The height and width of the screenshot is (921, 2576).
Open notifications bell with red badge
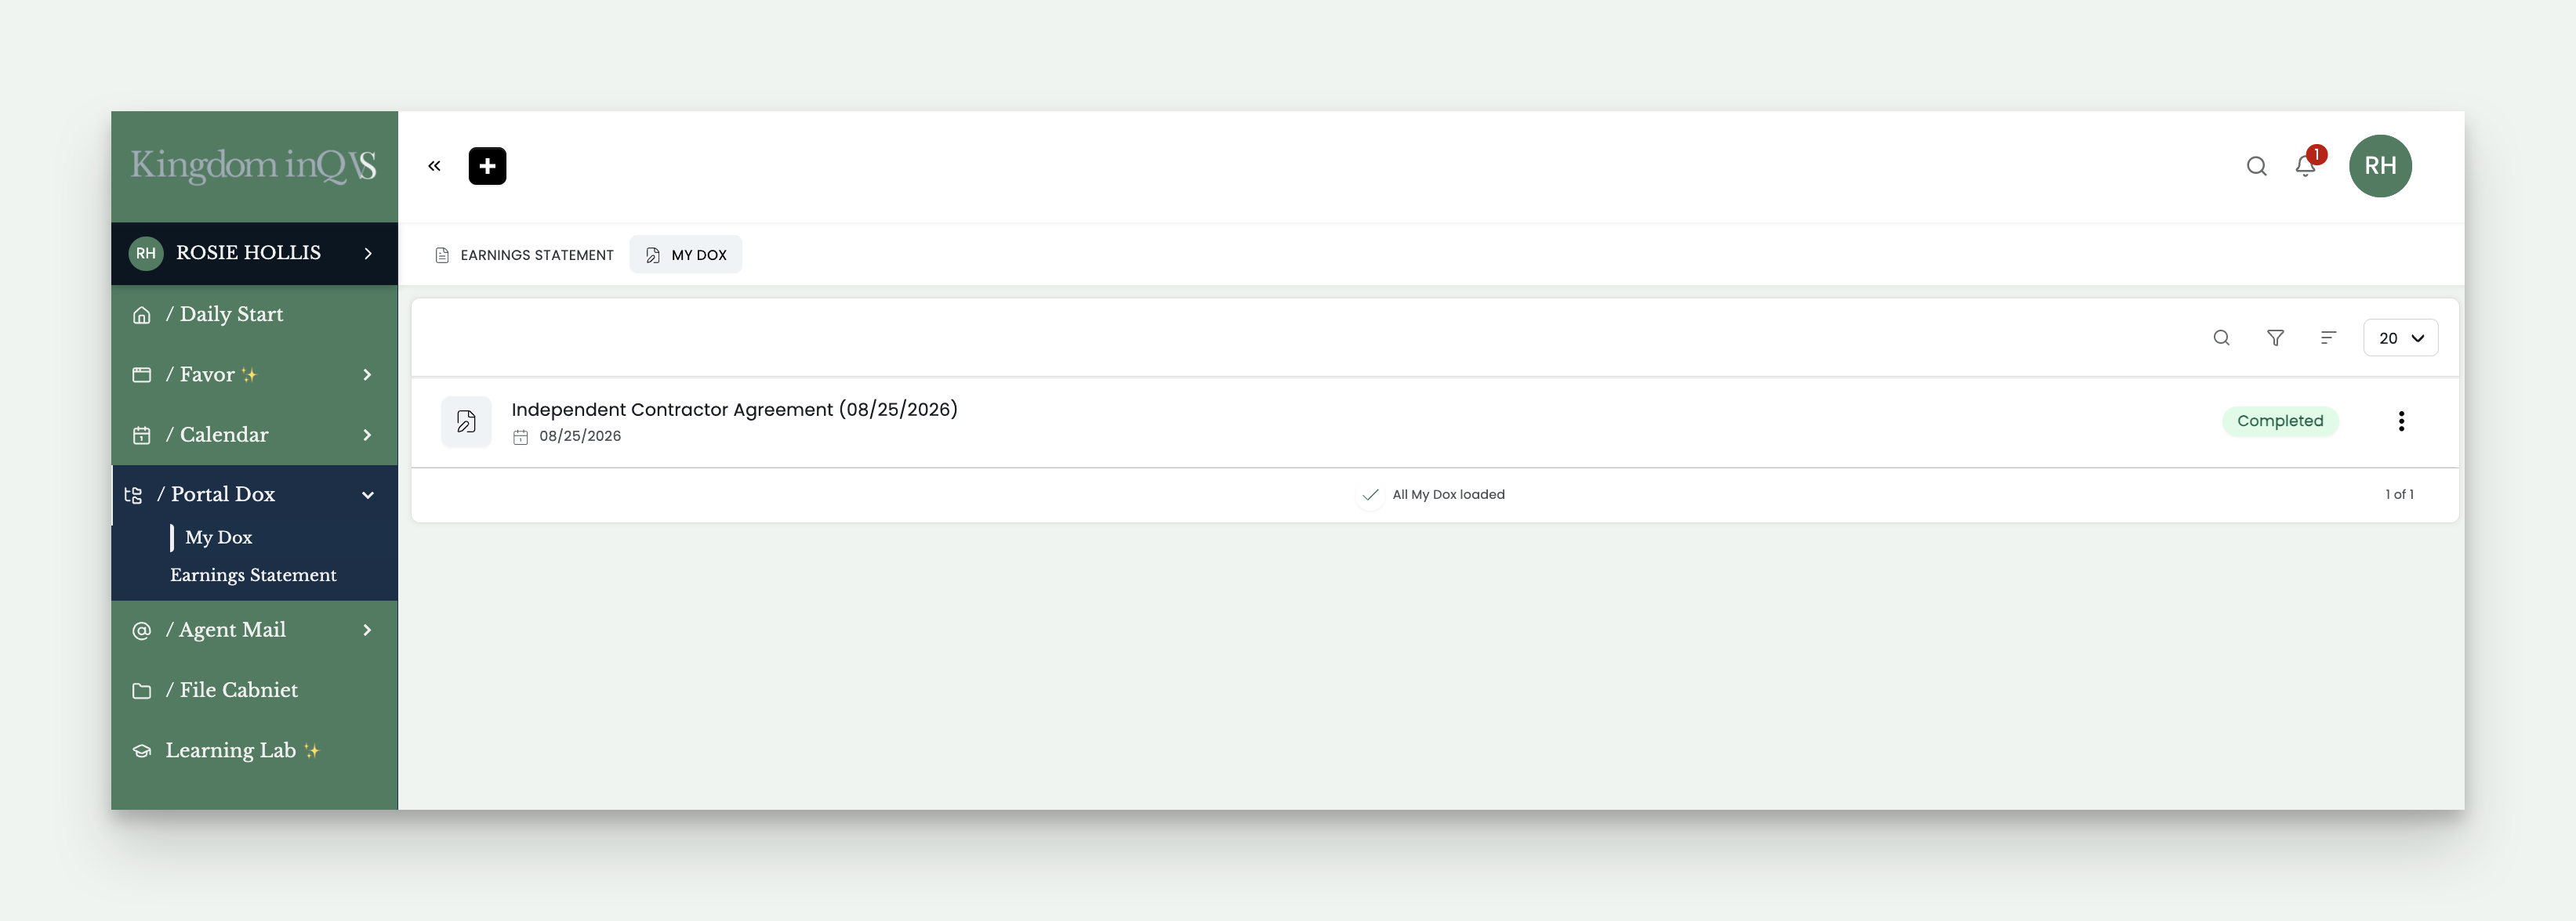(x=2306, y=164)
